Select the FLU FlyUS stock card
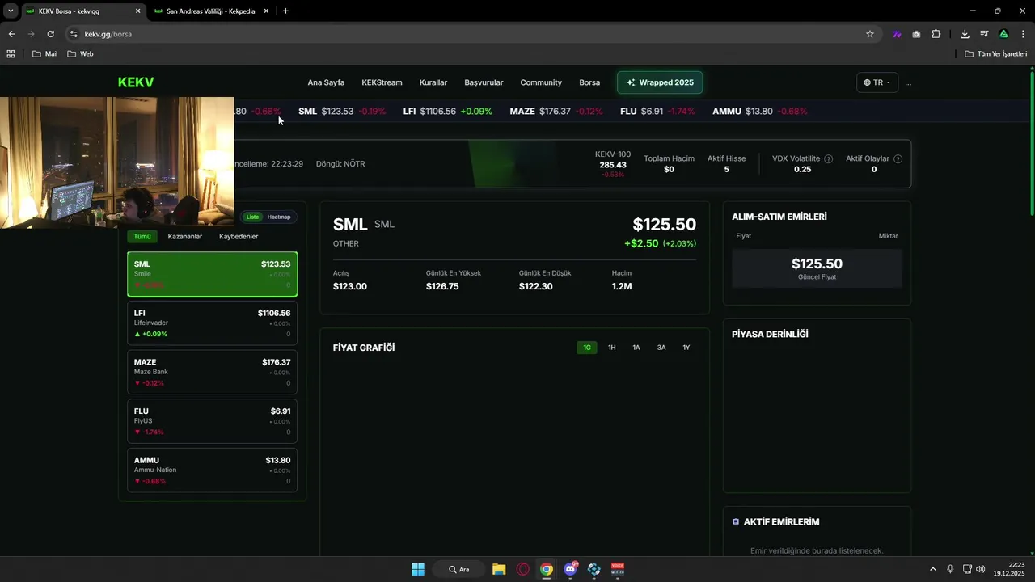Image resolution: width=1035 pixels, height=582 pixels. (x=212, y=421)
